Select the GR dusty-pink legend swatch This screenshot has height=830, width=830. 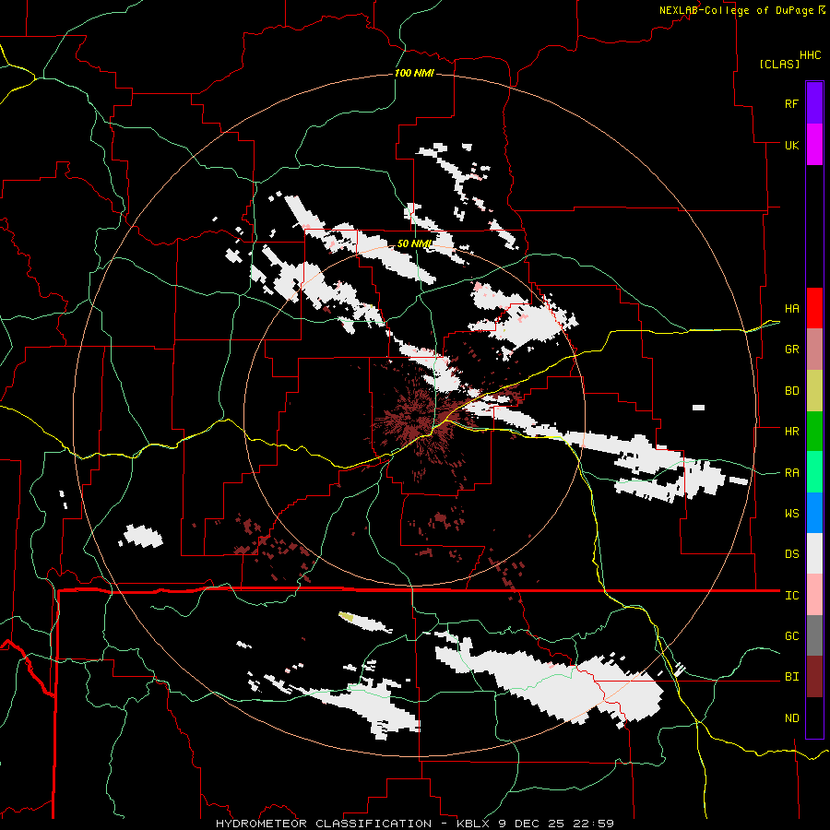[814, 350]
